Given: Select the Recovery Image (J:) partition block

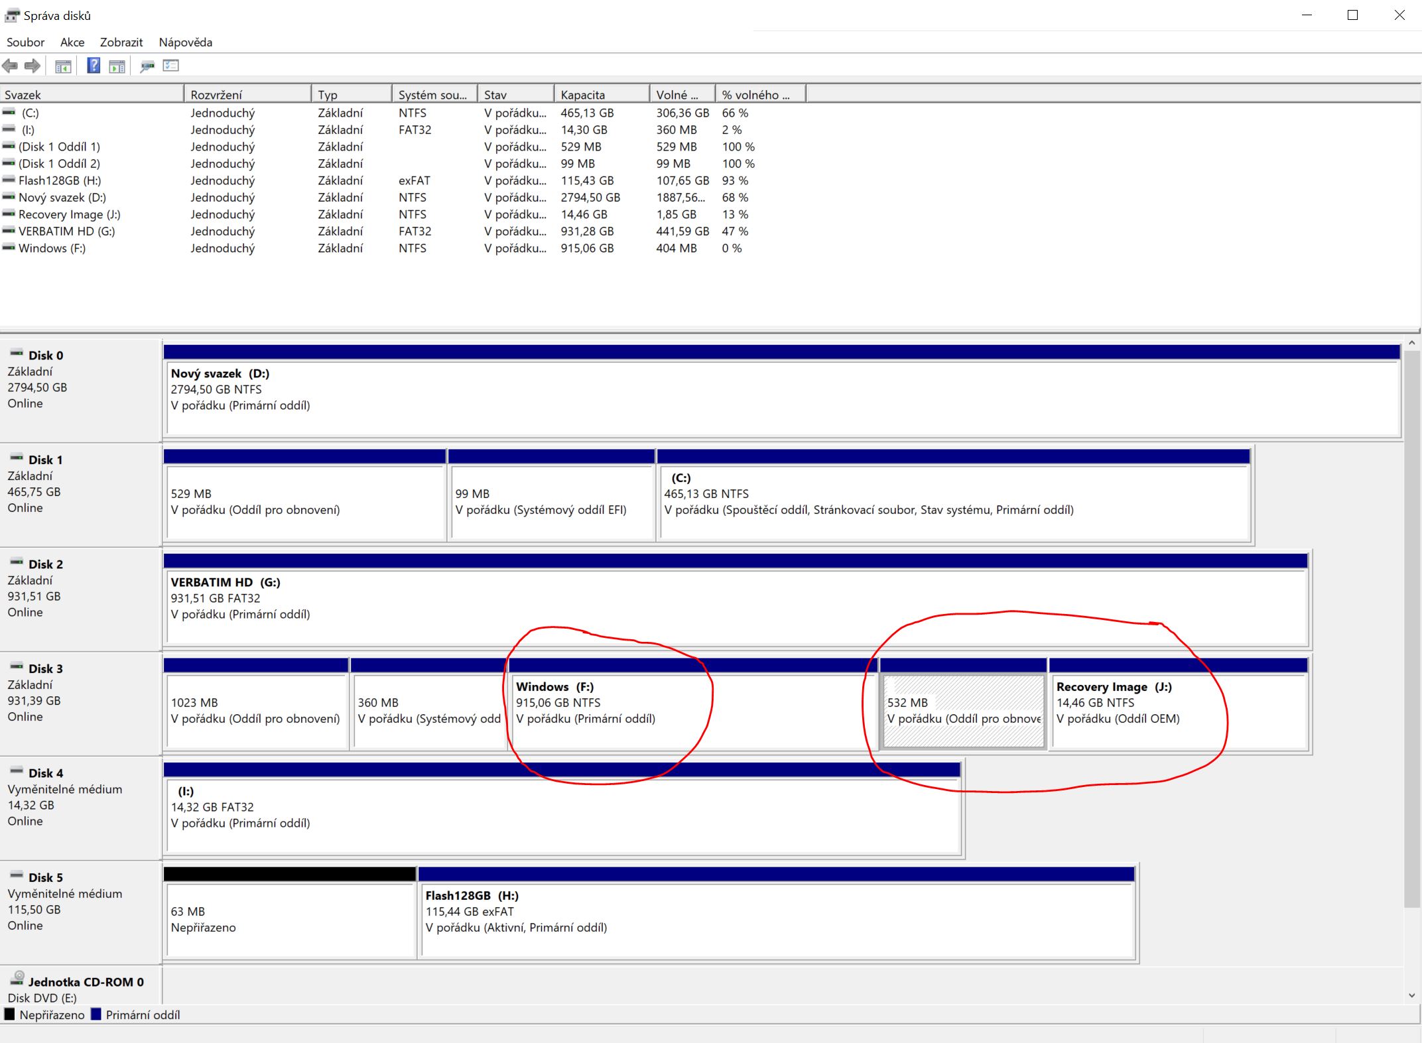Looking at the screenshot, I should (x=1177, y=711).
